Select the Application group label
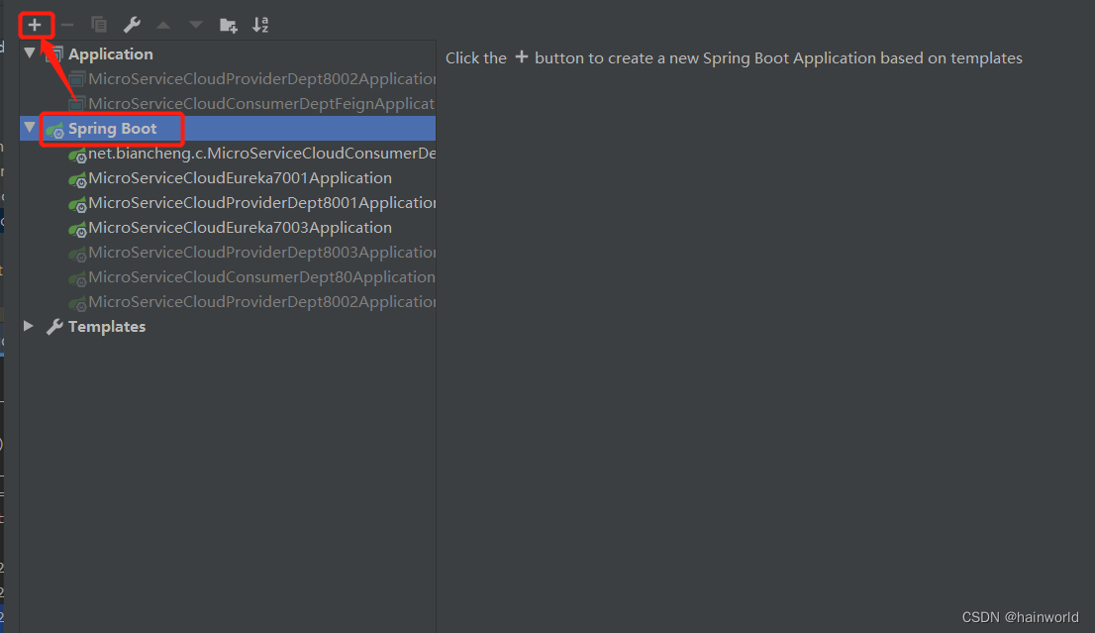The width and height of the screenshot is (1095, 633). click(x=110, y=53)
